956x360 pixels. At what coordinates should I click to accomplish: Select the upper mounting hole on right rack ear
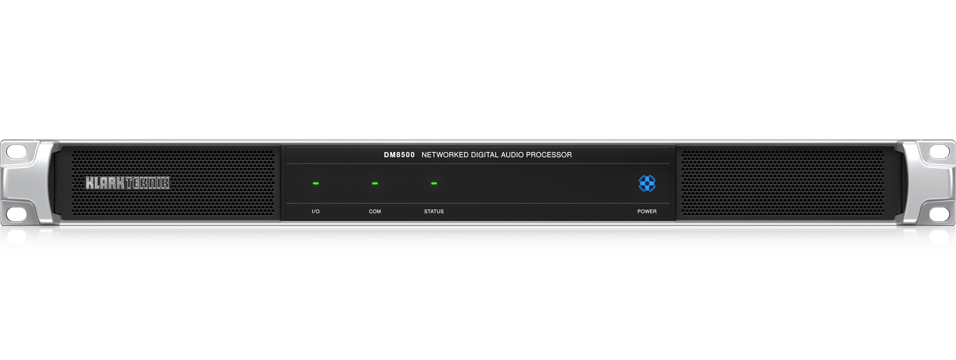(939, 152)
